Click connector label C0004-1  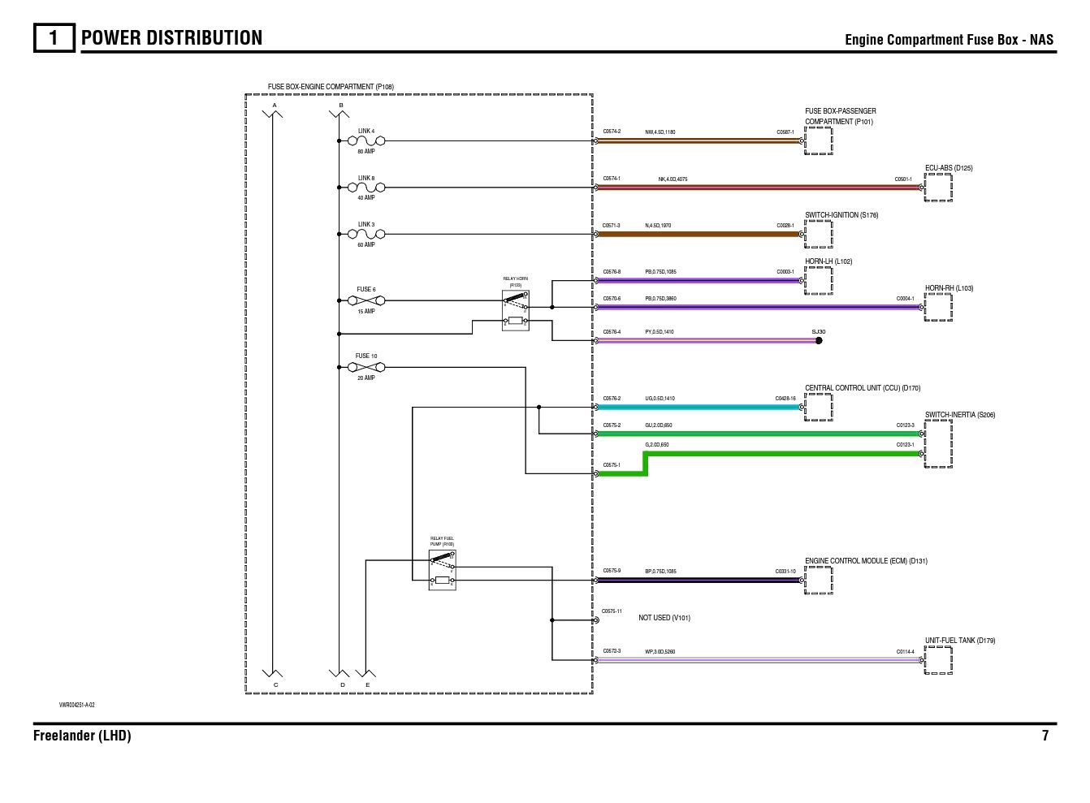905,299
